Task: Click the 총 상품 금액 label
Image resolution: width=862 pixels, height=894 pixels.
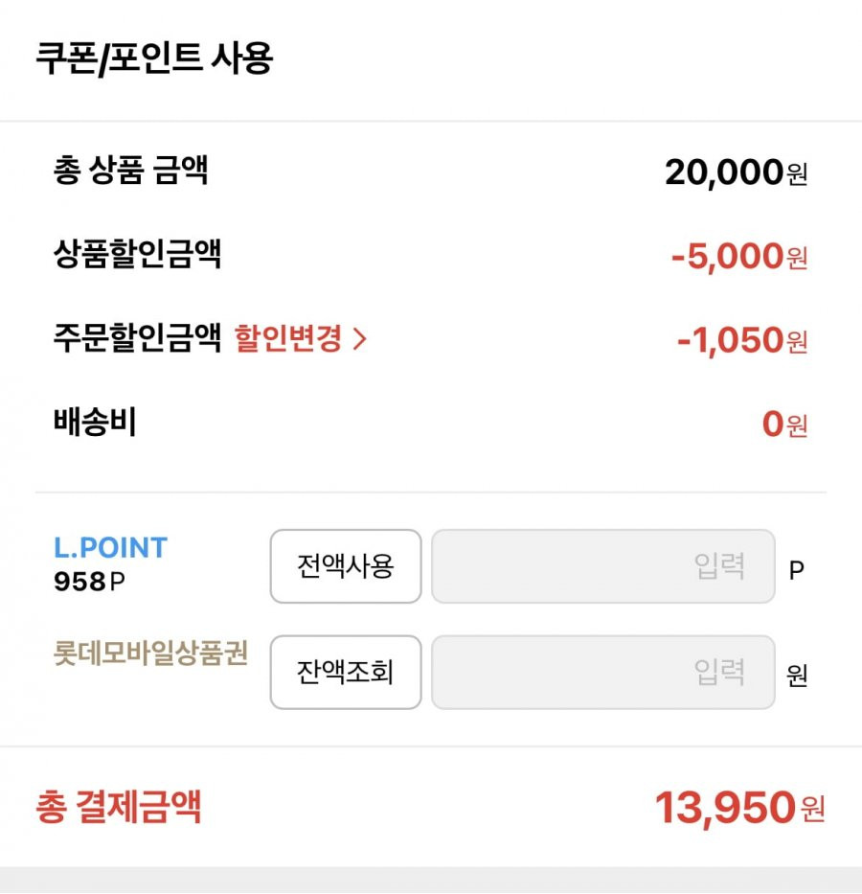Action: coord(131,170)
